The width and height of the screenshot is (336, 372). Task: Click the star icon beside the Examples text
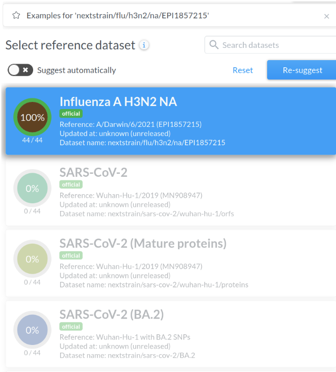tap(16, 16)
